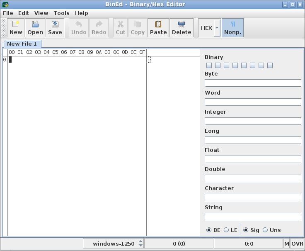Screen dimensions: 305x251
Task: Check the first Binary bit checkbox
Action: click(x=209, y=66)
